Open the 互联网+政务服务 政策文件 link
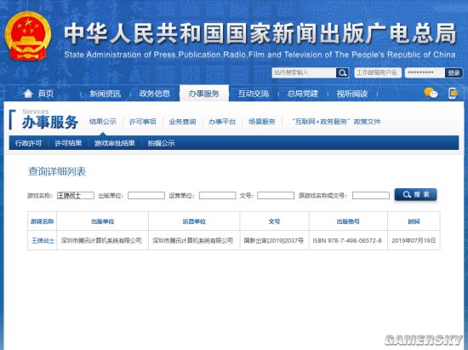 pyautogui.click(x=336, y=122)
